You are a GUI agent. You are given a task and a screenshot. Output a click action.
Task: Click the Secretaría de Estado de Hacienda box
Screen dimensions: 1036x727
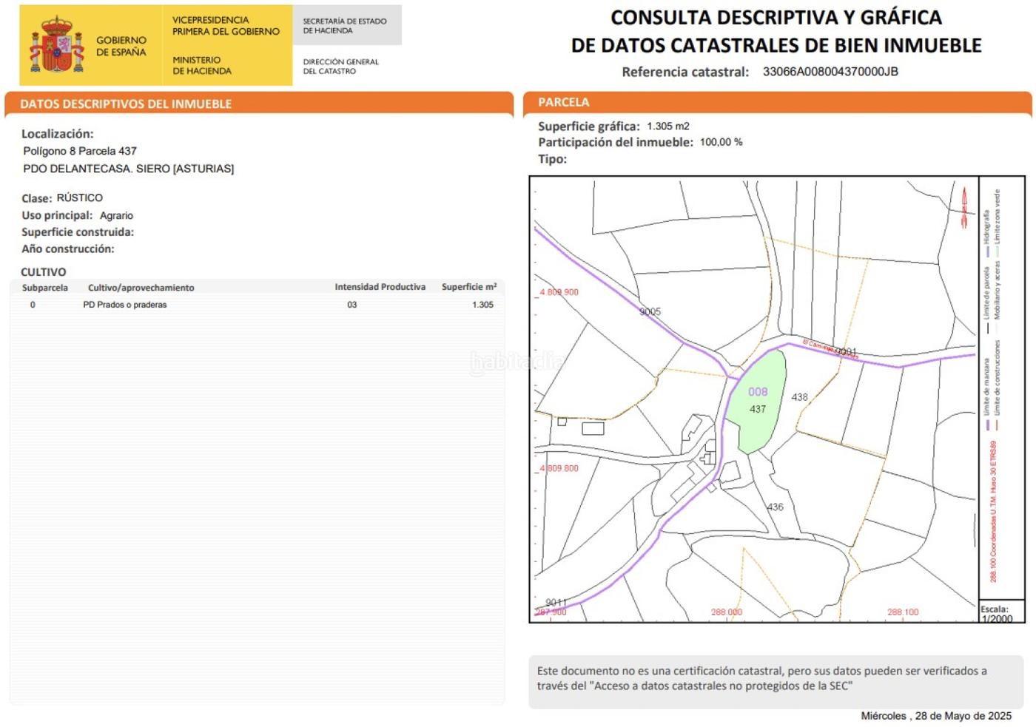click(346, 26)
